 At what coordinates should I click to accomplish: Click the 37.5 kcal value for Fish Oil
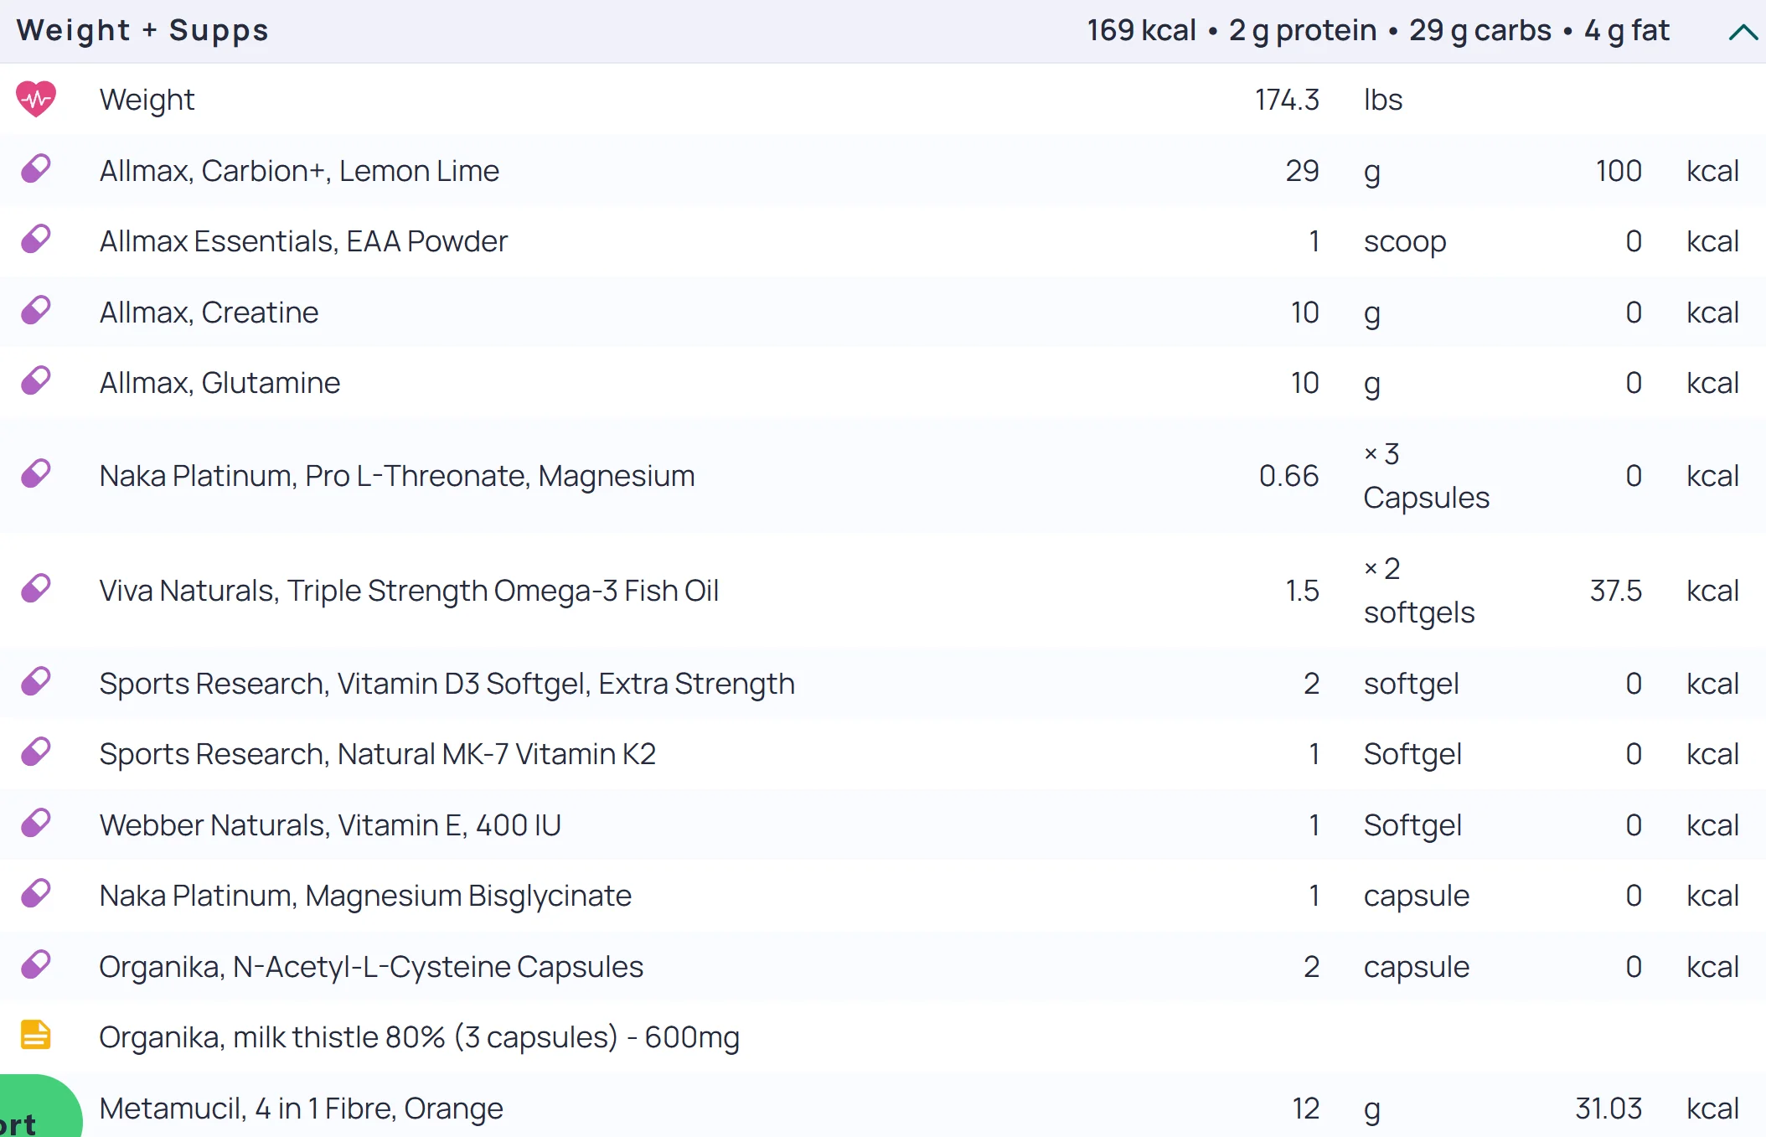coord(1616,591)
